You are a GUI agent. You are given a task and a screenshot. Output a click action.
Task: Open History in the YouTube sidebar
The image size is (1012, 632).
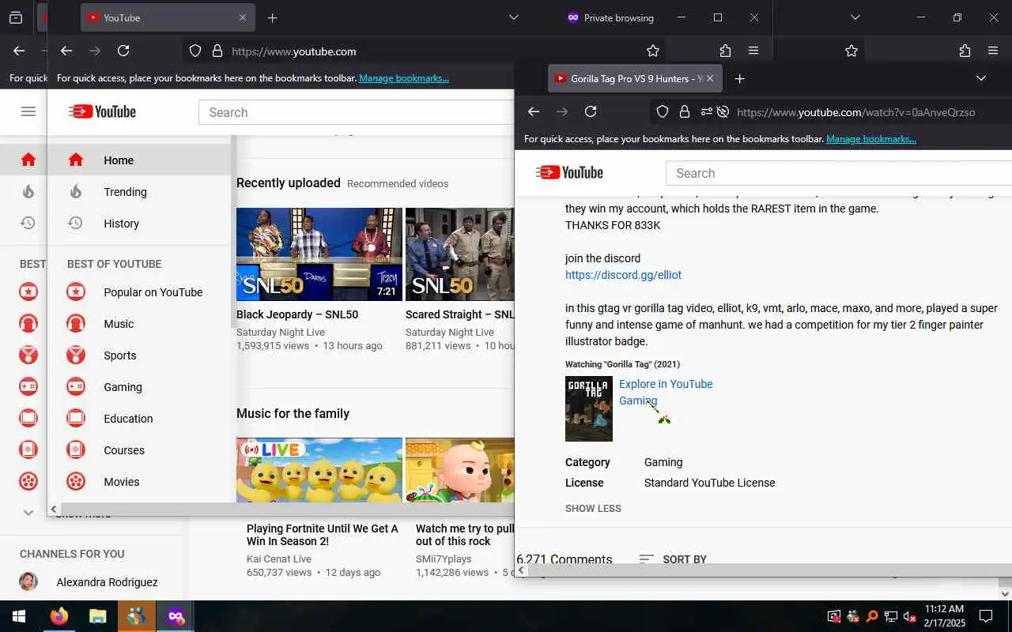140,223
